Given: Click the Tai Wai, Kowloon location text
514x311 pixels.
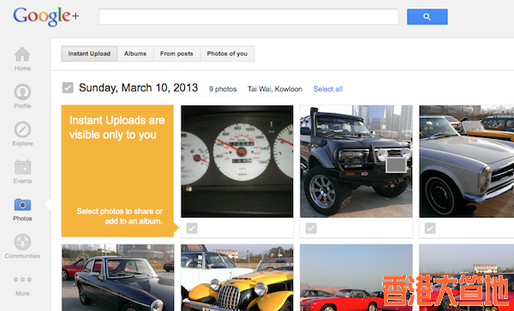Looking at the screenshot, I should click(x=275, y=89).
